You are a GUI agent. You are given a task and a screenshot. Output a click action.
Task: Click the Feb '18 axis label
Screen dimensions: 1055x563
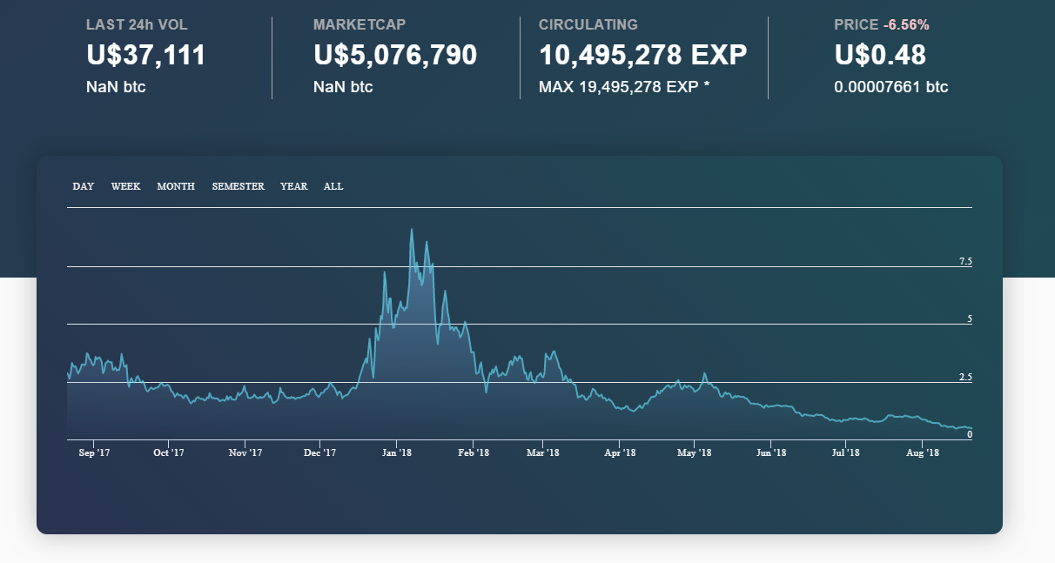pyautogui.click(x=473, y=452)
